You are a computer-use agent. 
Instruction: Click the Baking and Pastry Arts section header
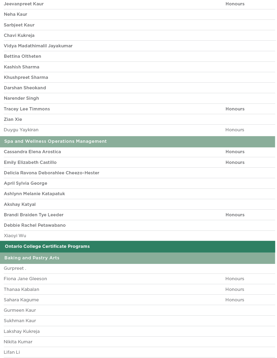click(x=32, y=258)
